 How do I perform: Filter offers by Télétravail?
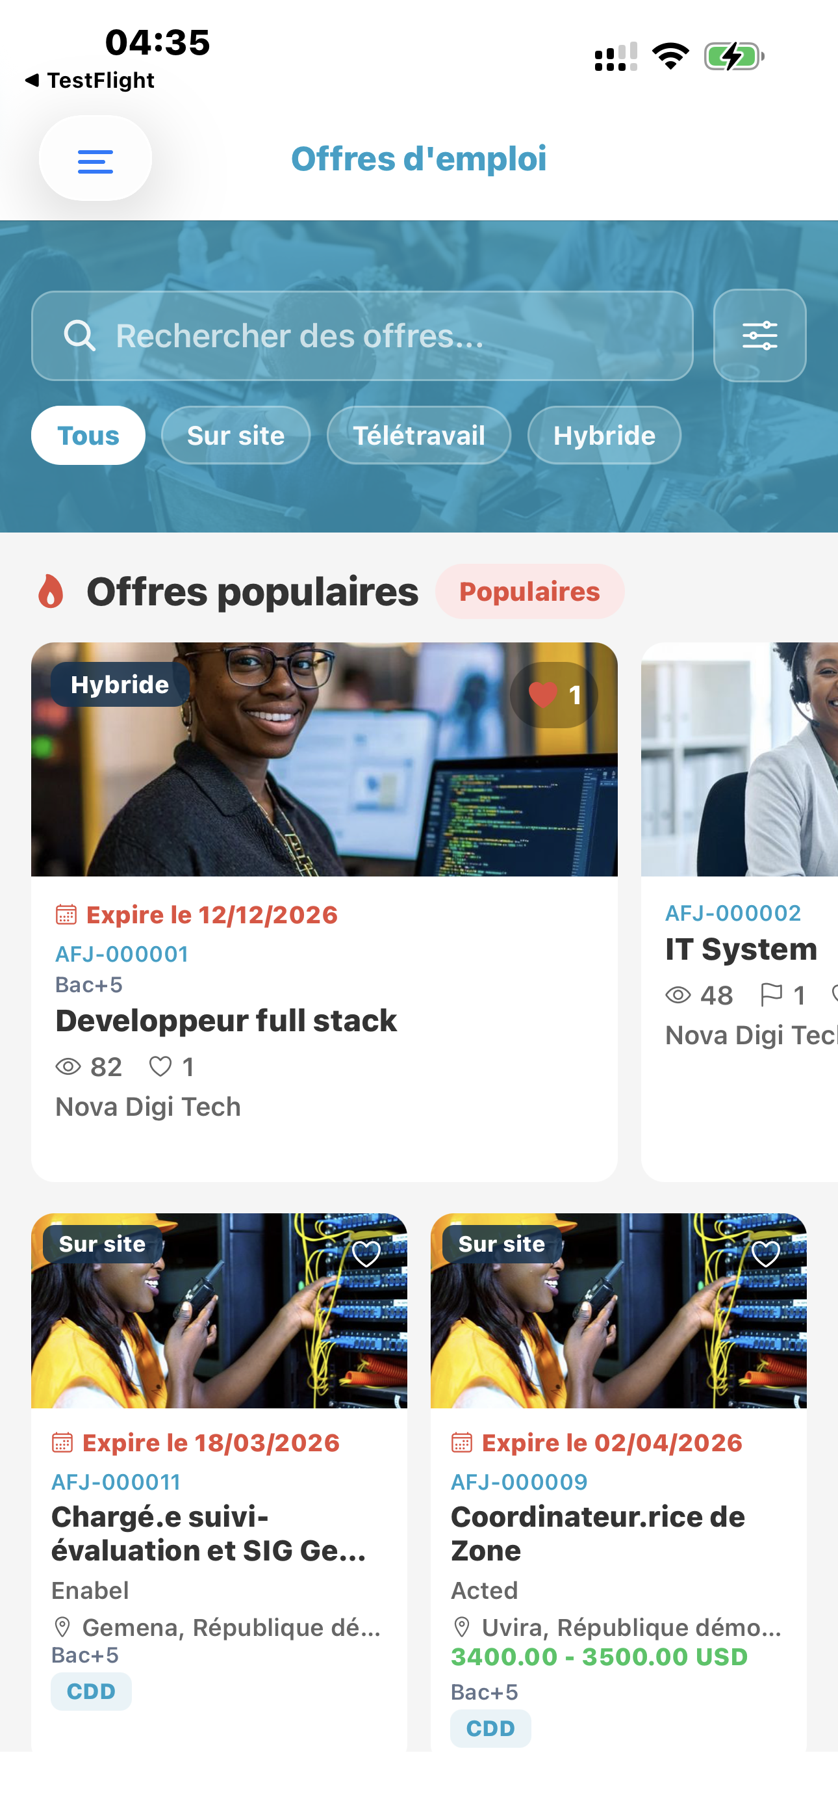(419, 436)
